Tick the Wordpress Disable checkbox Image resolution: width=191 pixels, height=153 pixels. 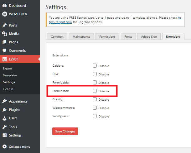tap(95, 116)
